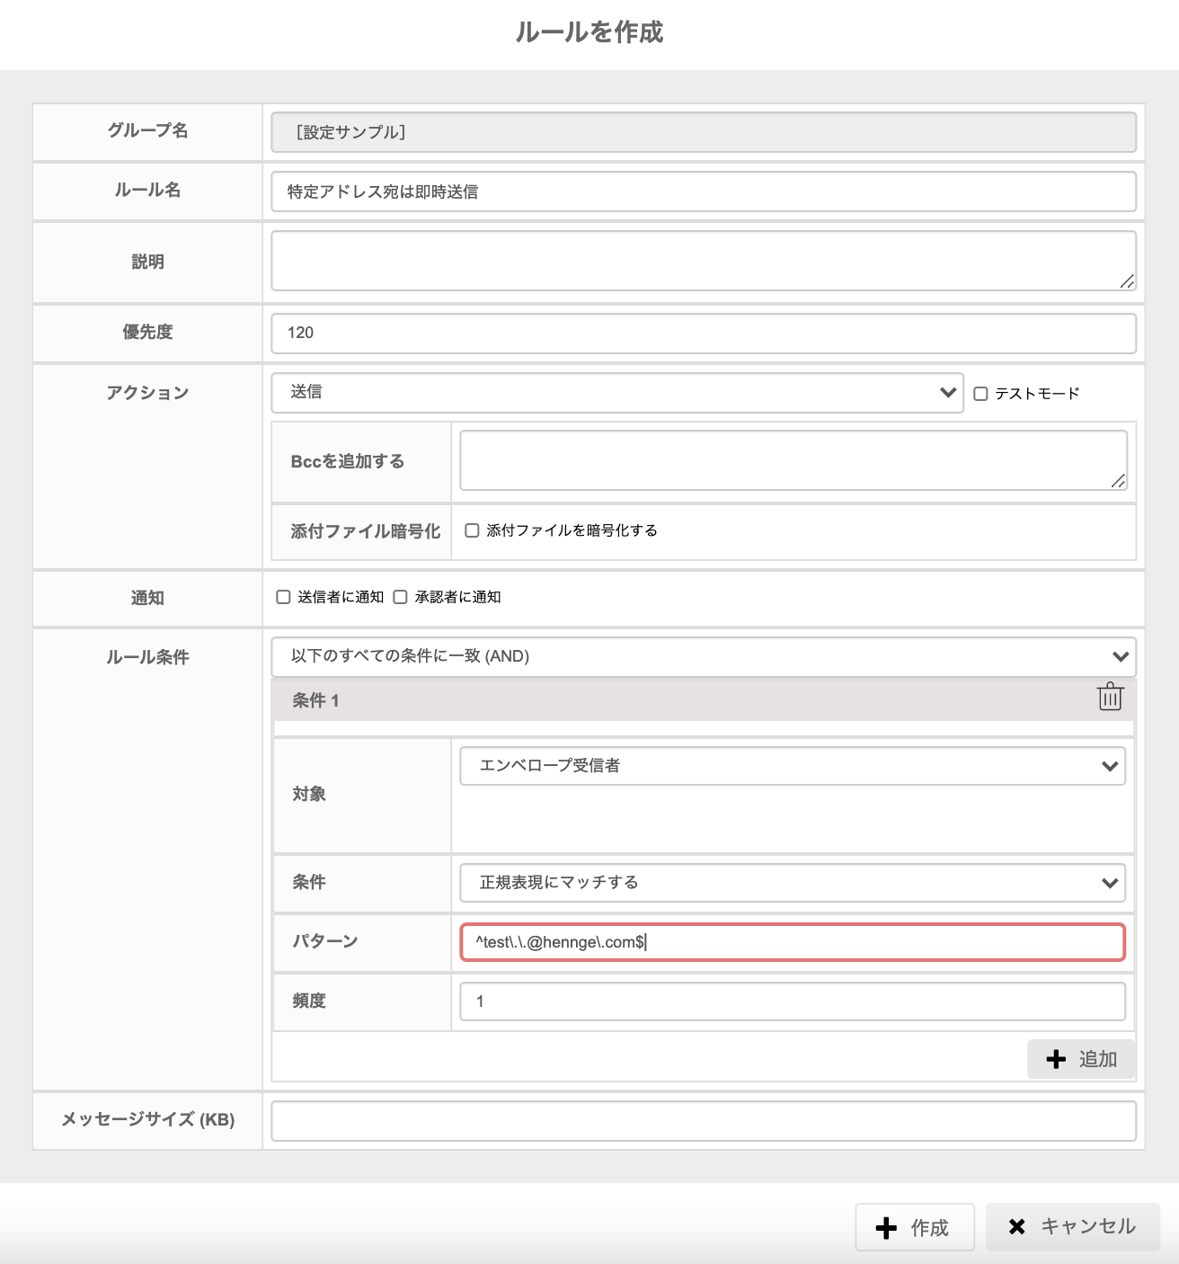Tick the 承認者に通知 checkbox
Viewport: 1179px width, 1264px height.
400,597
